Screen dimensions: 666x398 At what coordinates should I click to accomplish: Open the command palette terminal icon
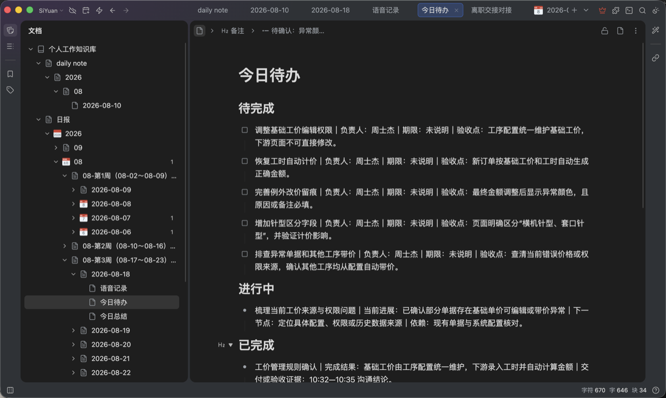[x=629, y=11]
